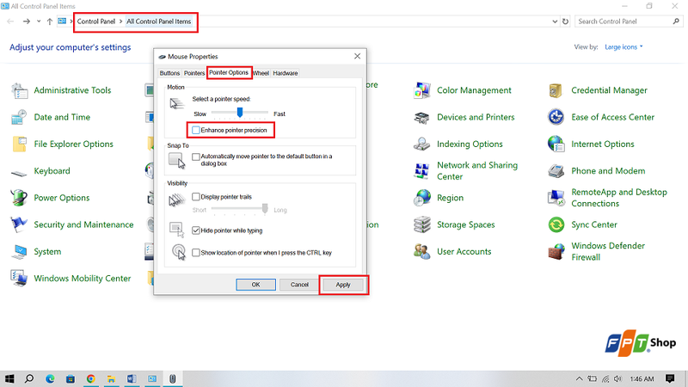Open the Security and Maintenance flag icon

pyautogui.click(x=19, y=224)
